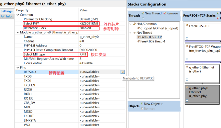Click the New Thread icon in Threads panel
Image resolution: width=221 pixels, height=128 pixels.
click(143, 13)
